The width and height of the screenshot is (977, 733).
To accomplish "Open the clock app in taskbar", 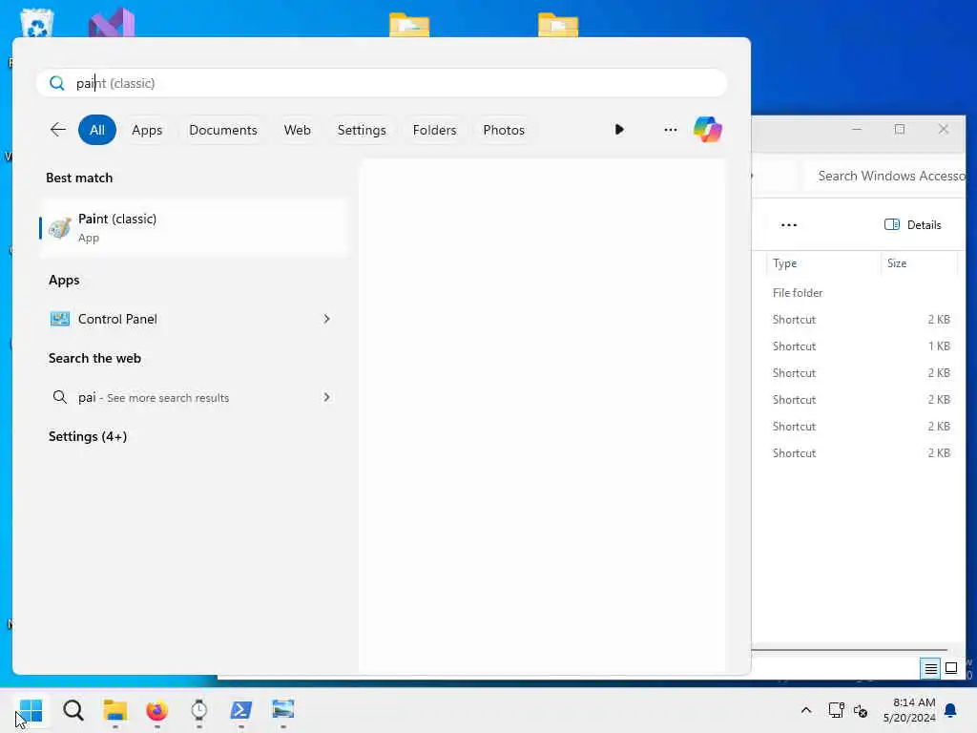I will point(198,710).
